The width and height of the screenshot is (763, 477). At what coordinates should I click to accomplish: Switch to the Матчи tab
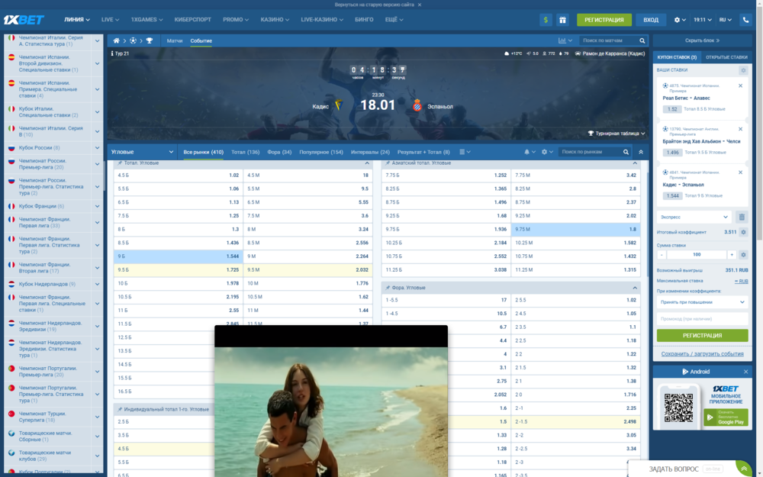[x=175, y=41]
